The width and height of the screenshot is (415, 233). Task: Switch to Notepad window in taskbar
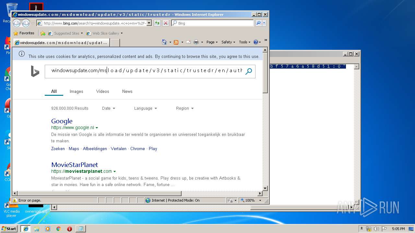[81, 228]
